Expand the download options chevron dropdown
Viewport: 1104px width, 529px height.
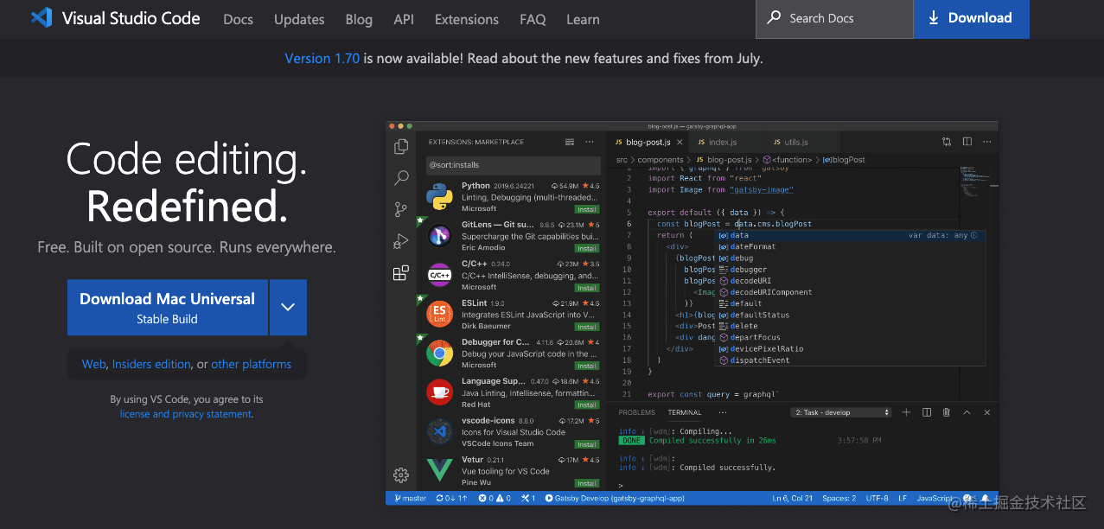[x=288, y=307]
